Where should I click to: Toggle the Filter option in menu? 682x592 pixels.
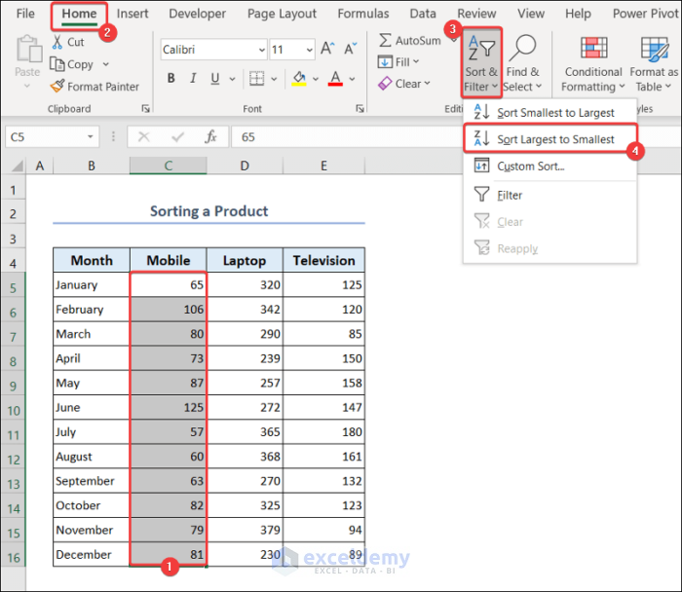point(510,195)
